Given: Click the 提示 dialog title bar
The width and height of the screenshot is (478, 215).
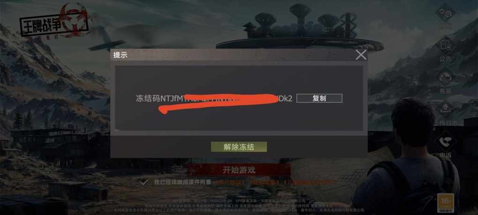Looking at the screenshot, I should click(x=232, y=55).
